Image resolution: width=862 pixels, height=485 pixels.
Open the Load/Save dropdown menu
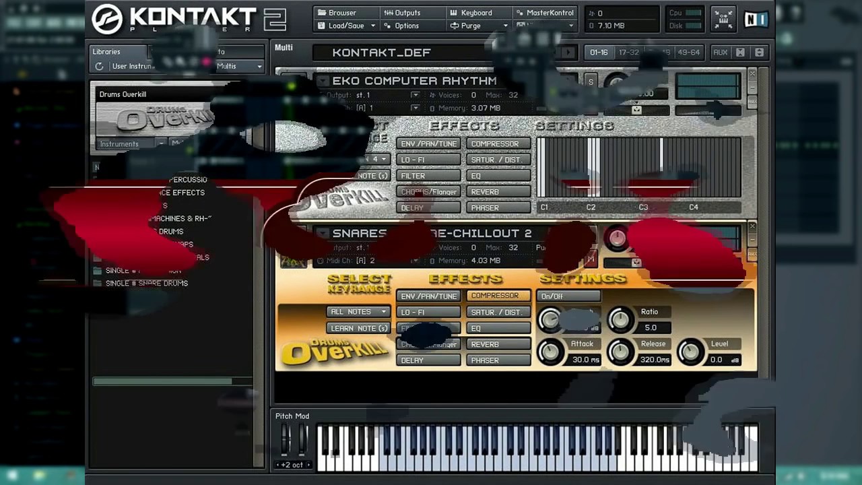click(x=345, y=26)
